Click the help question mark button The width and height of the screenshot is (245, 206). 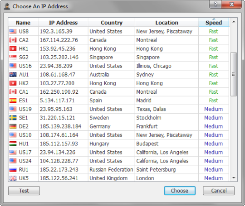pos(216,5)
